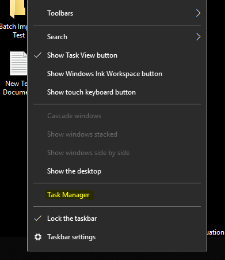The height and width of the screenshot is (260, 225).
Task: Enable Show touch keyboard button
Action: (x=117, y=92)
